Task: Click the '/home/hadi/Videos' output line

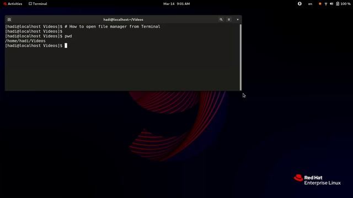Action: point(25,41)
